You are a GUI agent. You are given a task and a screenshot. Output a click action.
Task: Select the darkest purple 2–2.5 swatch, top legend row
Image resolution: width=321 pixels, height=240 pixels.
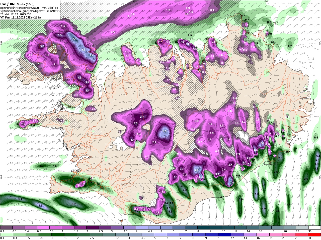coord(93,228)
